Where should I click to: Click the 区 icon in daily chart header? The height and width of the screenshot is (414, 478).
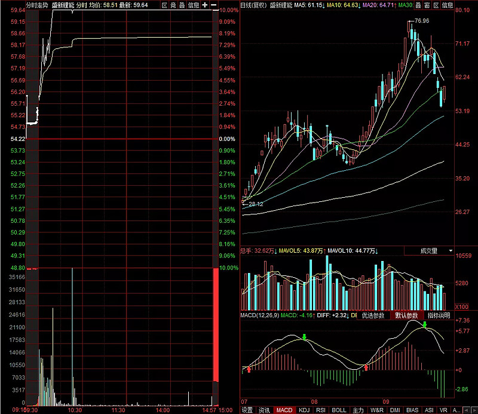[436, 5]
